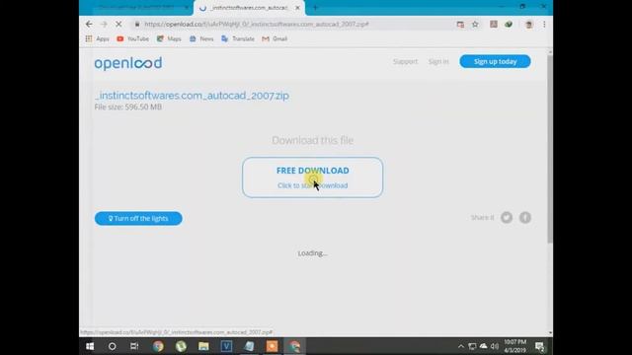Click the green extension icon in toolbar

(x=509, y=24)
